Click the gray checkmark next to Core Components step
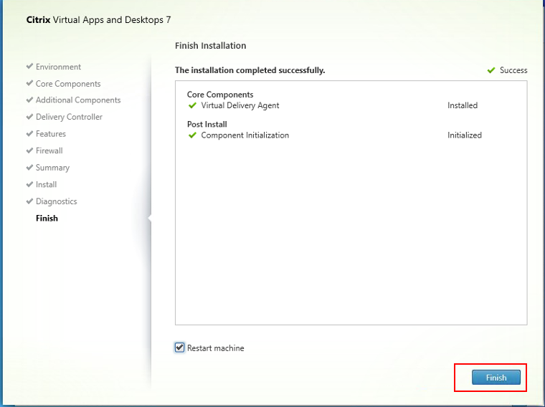This screenshot has width=545, height=407. 29,82
